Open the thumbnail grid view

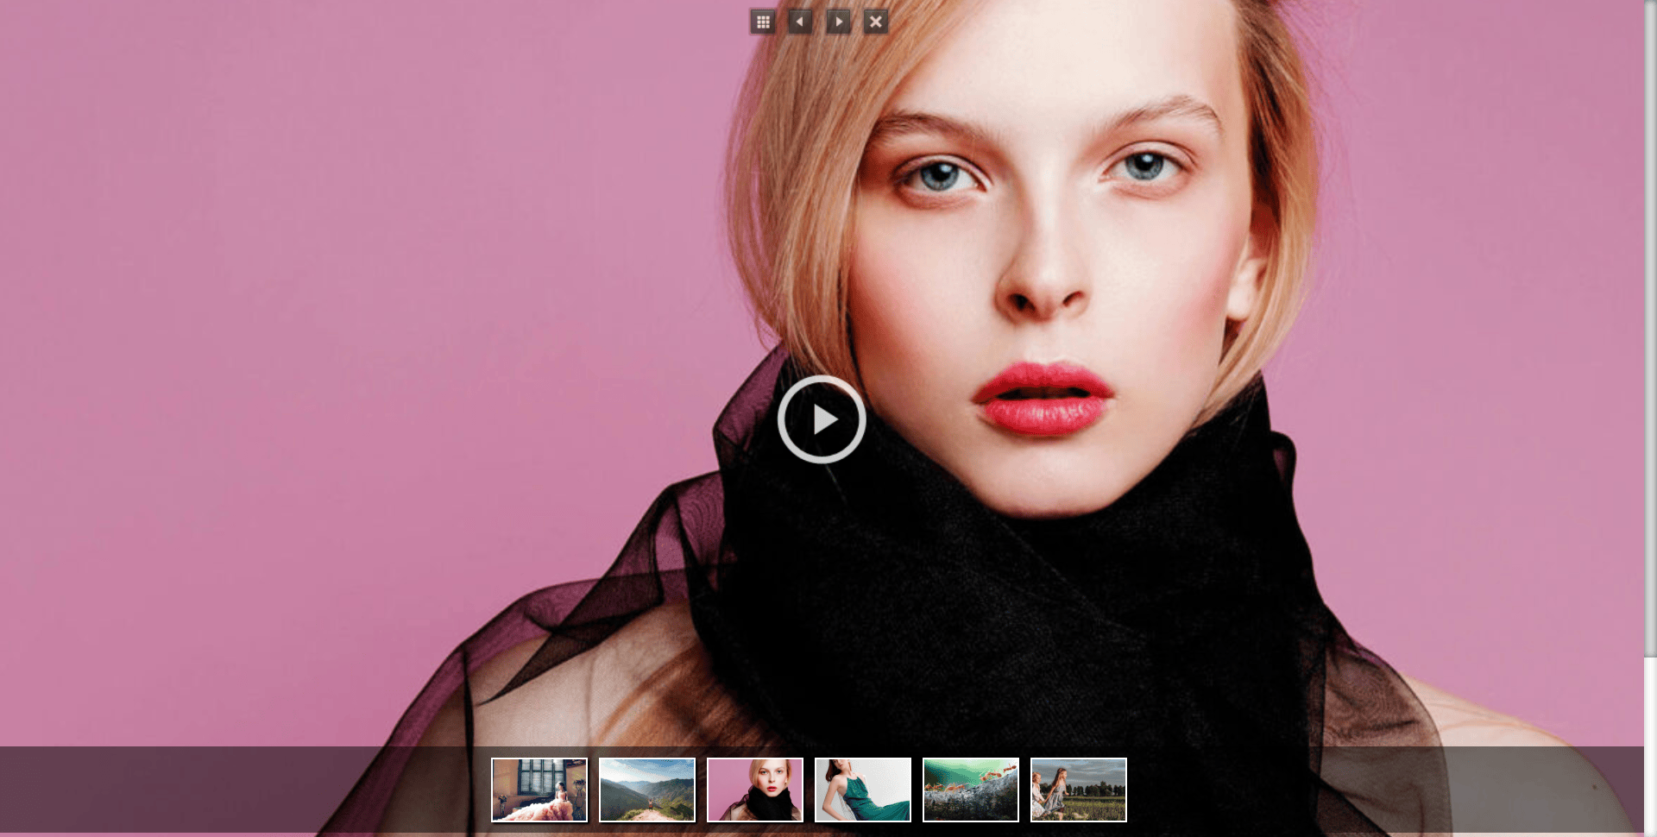click(763, 22)
